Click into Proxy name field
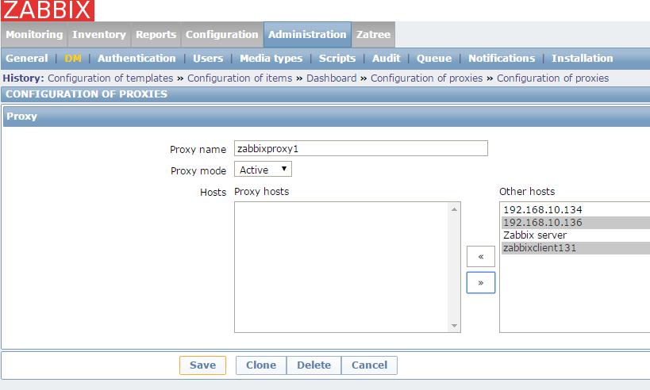This screenshot has height=390, width=650. pyautogui.click(x=360, y=149)
